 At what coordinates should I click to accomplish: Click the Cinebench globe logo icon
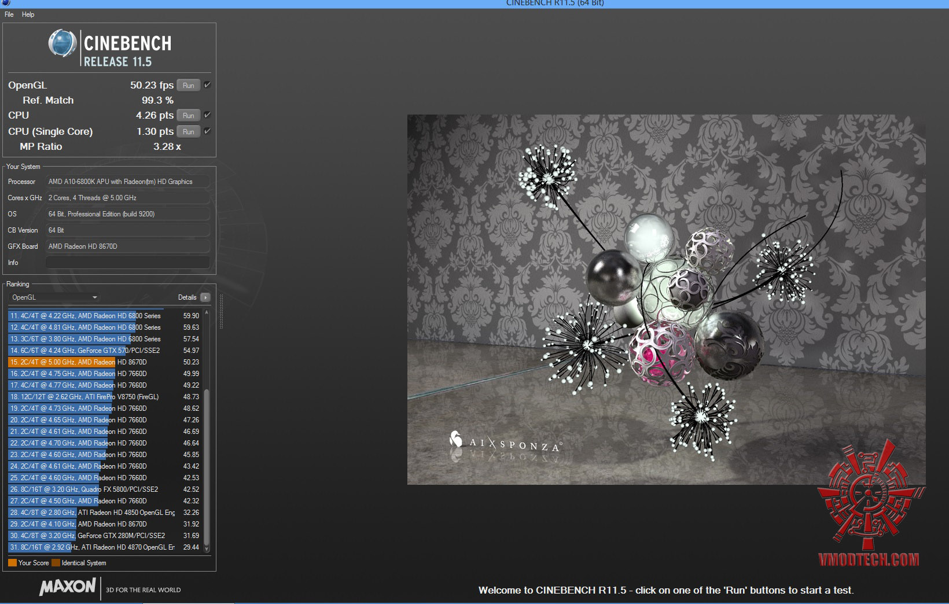[62, 44]
